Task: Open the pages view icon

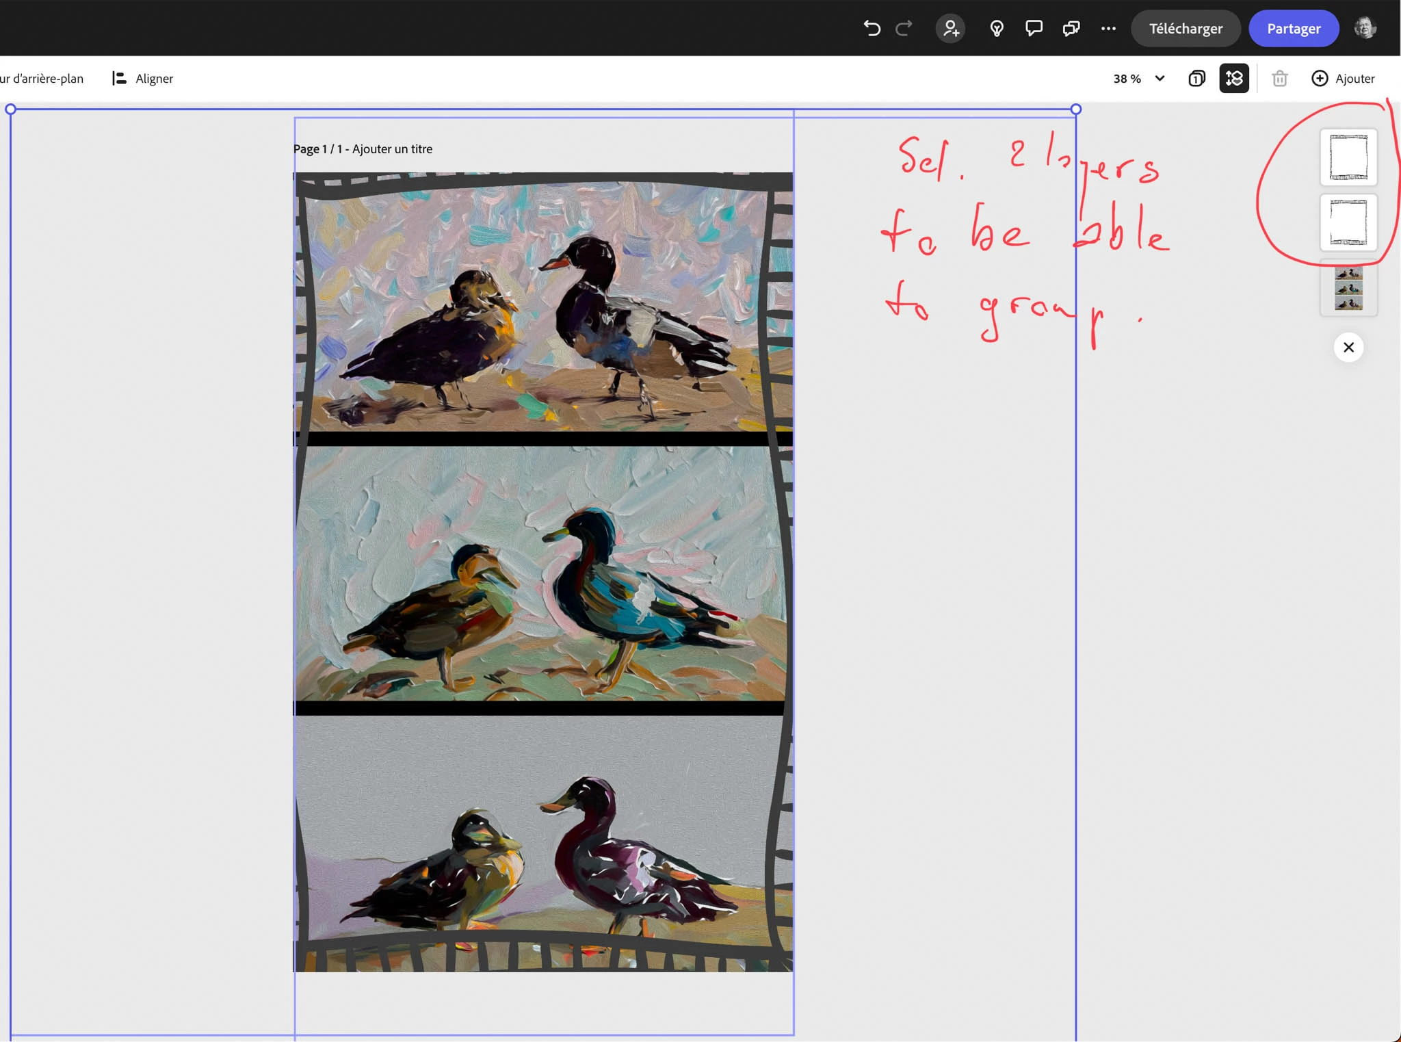Action: [x=1196, y=79]
